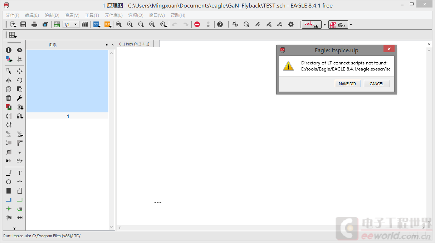The image size is (435, 243).
Task: Select the Rotate tool
Action: [20, 80]
